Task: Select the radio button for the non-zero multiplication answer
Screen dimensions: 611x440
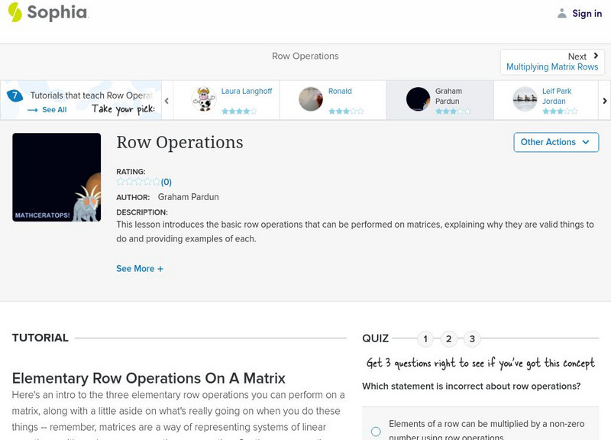Action: (376, 430)
